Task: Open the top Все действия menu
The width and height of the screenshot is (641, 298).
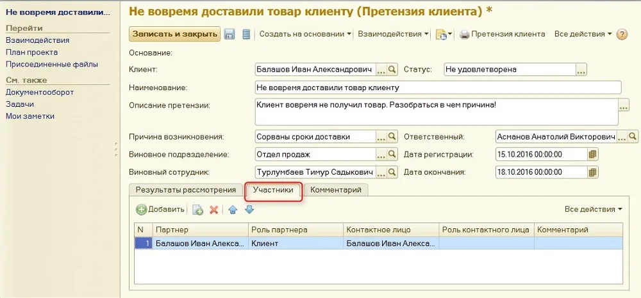Action: pyautogui.click(x=583, y=35)
